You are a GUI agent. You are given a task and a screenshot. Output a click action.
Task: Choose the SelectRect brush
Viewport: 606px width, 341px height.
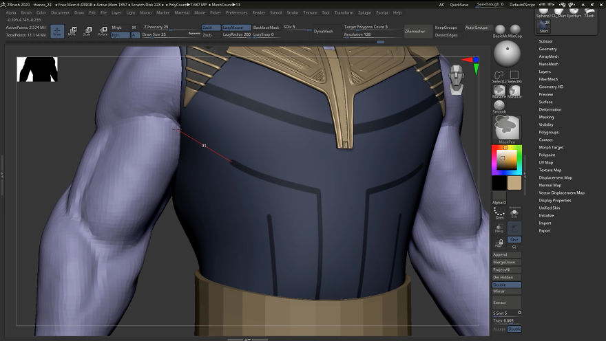[x=514, y=76]
